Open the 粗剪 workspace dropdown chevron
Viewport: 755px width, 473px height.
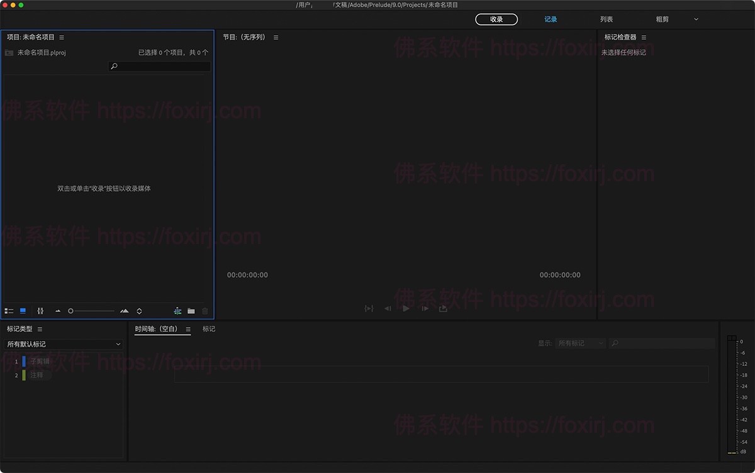point(696,19)
